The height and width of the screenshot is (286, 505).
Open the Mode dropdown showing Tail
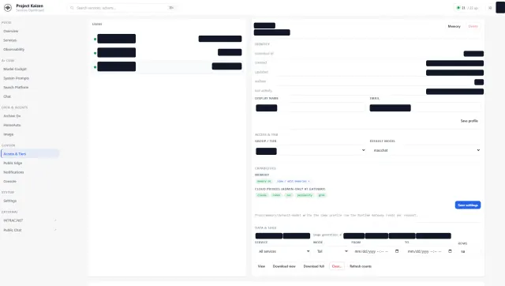point(331,251)
